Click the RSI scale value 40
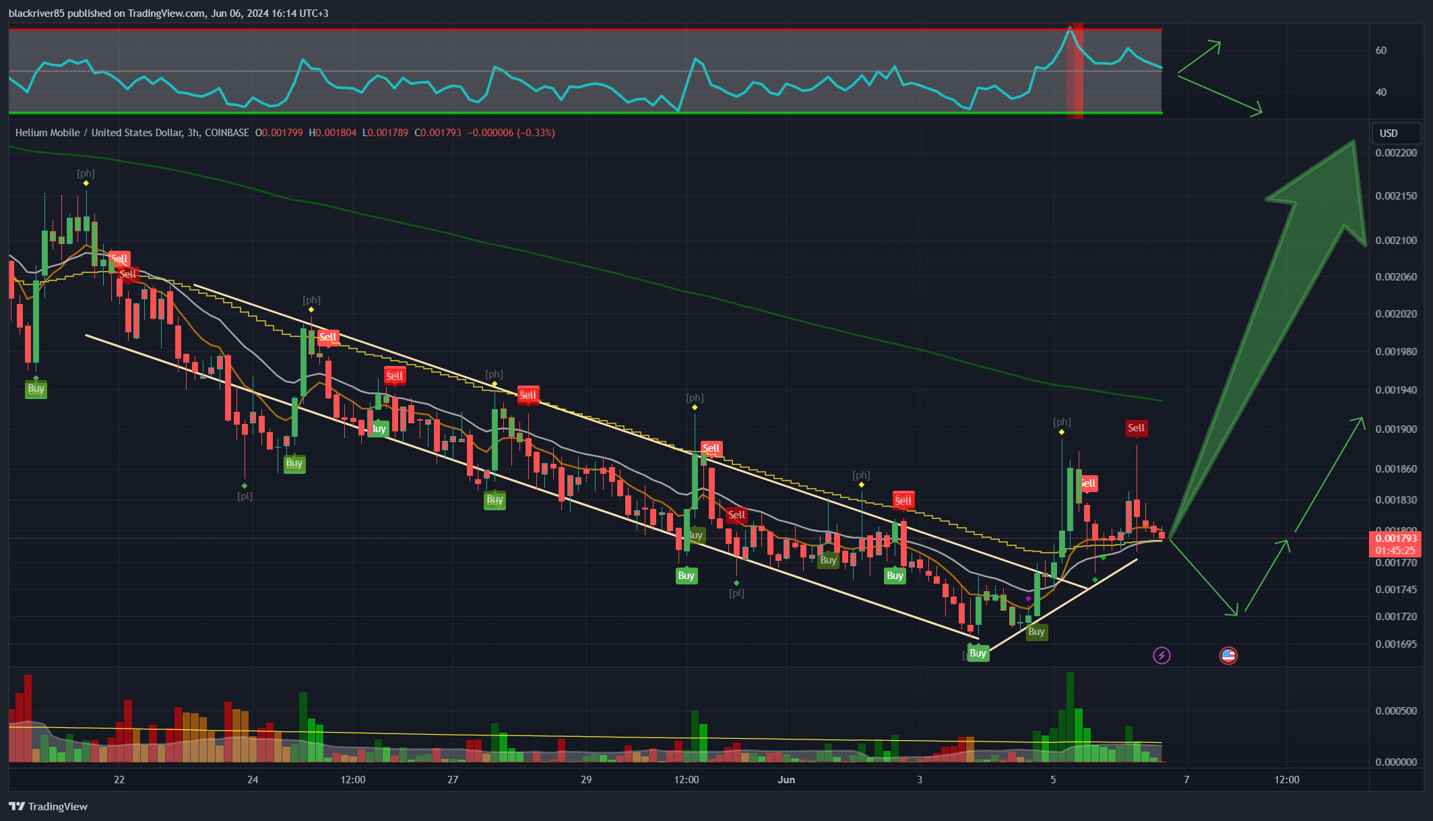1433x821 pixels. pyautogui.click(x=1381, y=92)
